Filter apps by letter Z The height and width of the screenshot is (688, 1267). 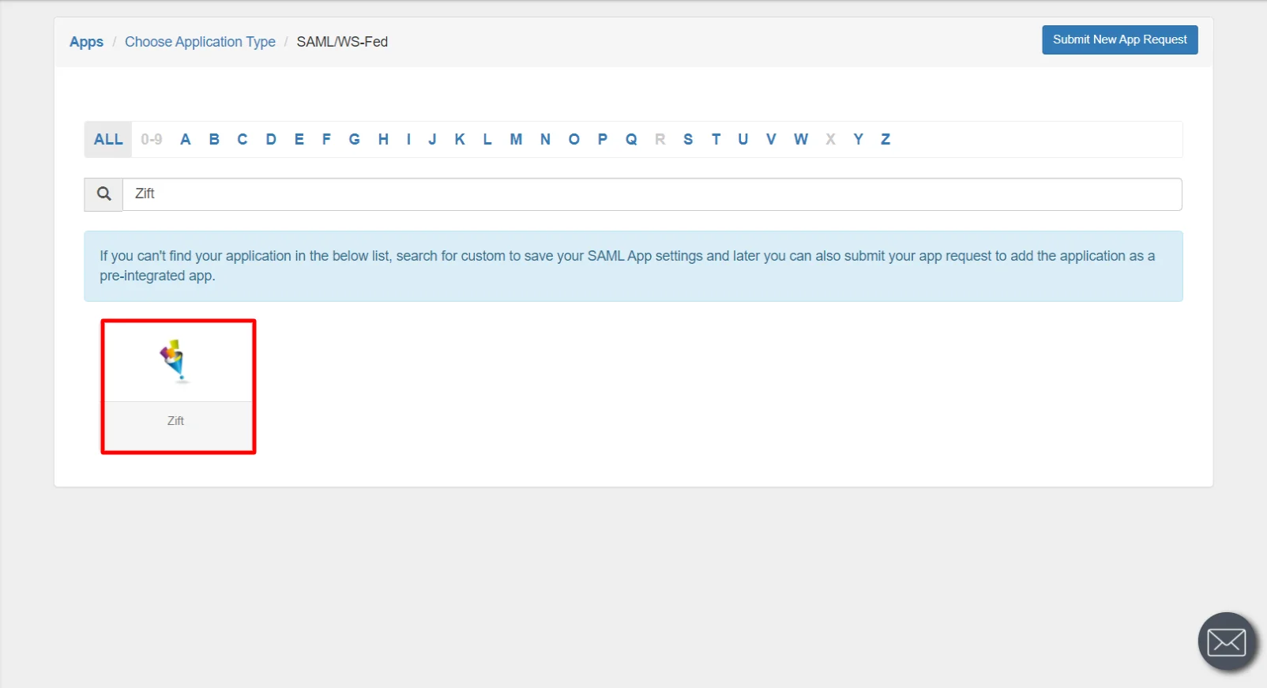pos(885,139)
